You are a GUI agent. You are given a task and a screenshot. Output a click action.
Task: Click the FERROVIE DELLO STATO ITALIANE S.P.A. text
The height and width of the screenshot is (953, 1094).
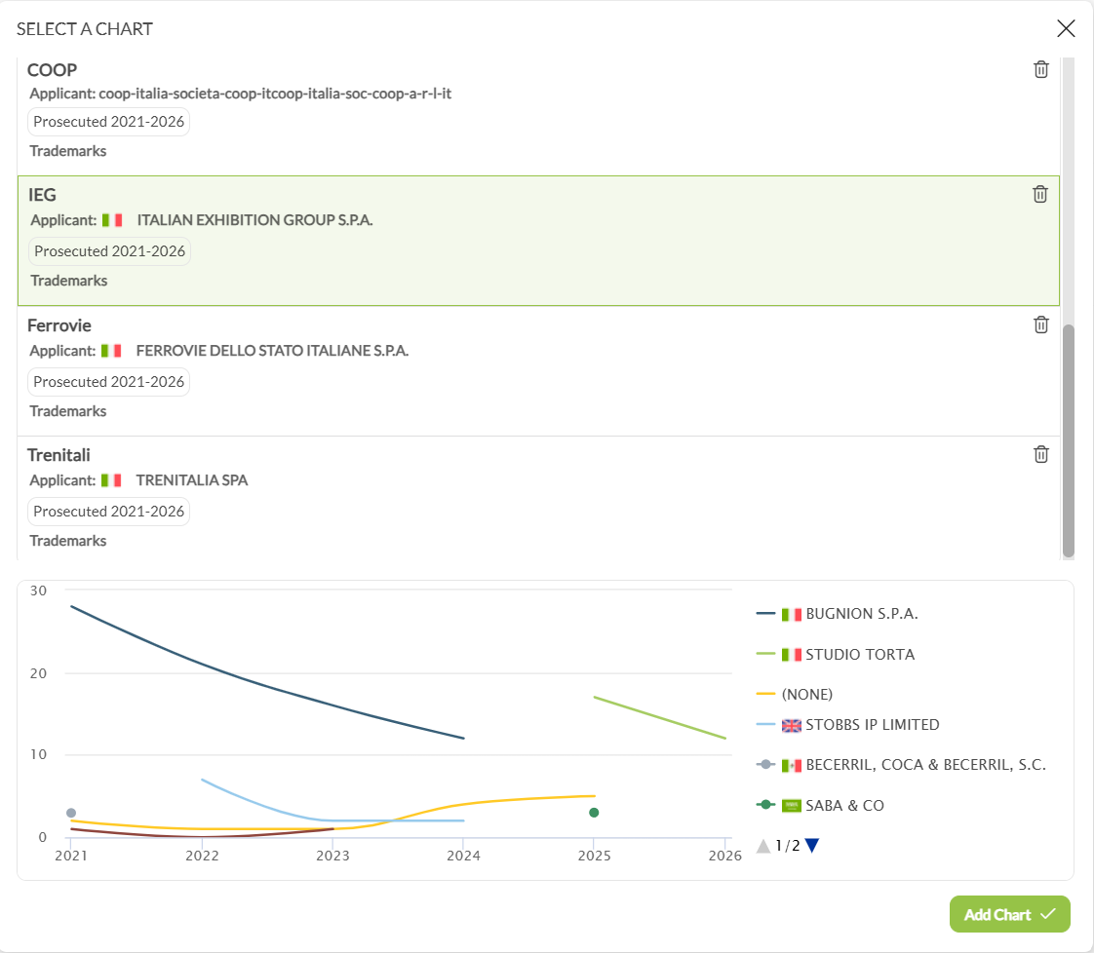point(272,351)
